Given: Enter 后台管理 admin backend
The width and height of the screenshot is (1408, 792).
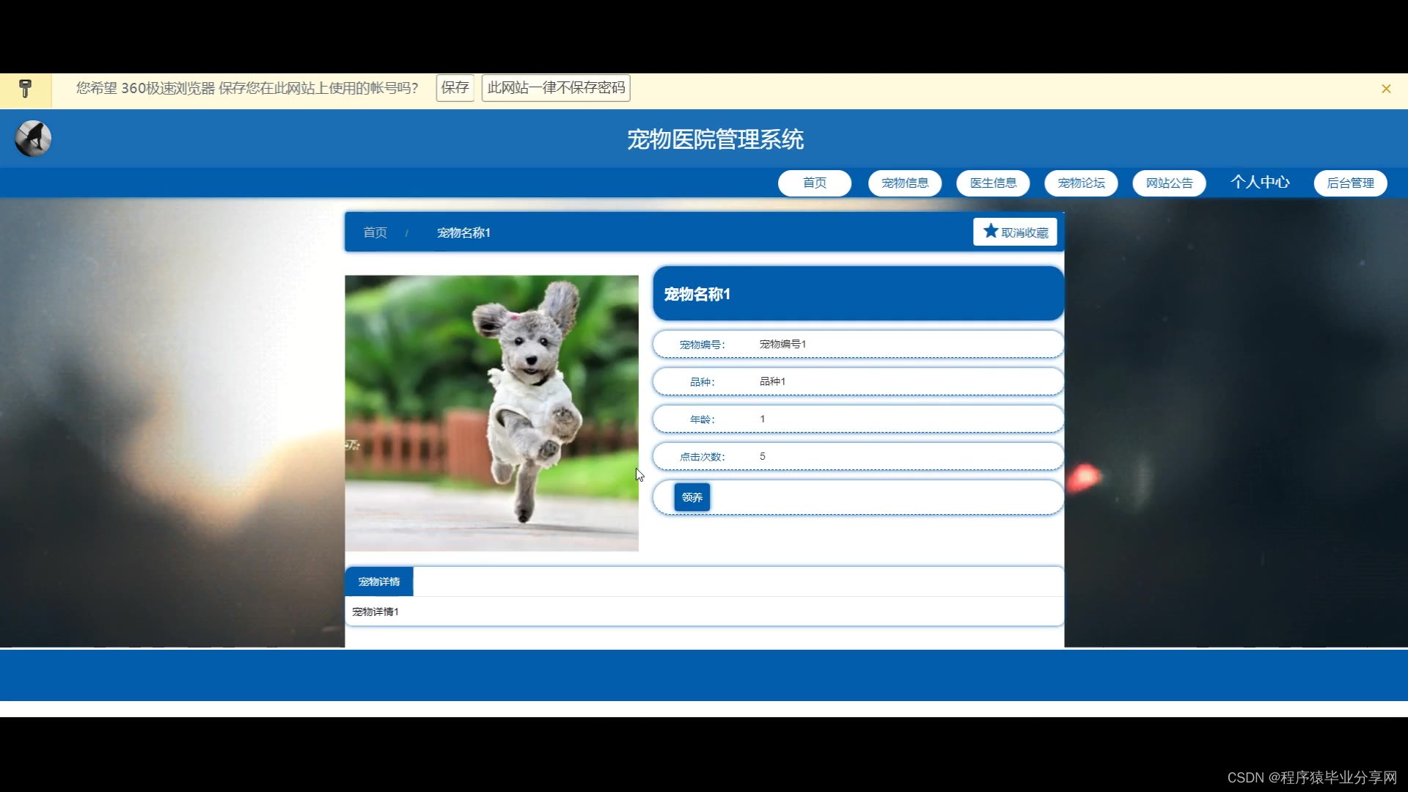Looking at the screenshot, I should point(1349,183).
